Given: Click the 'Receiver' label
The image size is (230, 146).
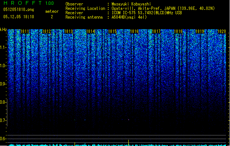Looking at the screenshot, I should point(74,13).
